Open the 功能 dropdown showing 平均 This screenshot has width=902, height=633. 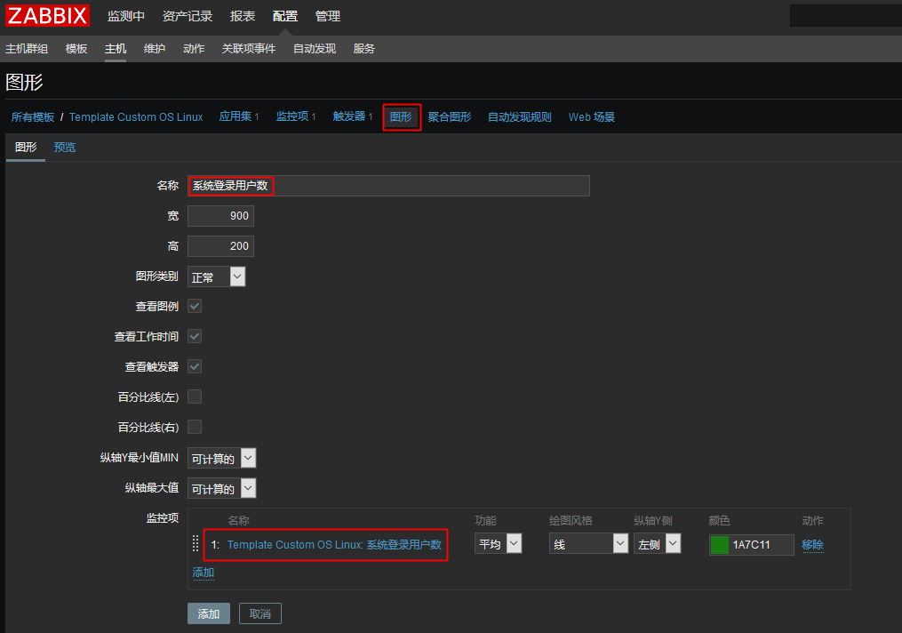[499, 544]
